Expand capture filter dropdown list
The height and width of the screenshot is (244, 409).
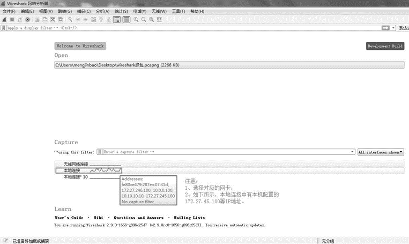[x=352, y=152]
